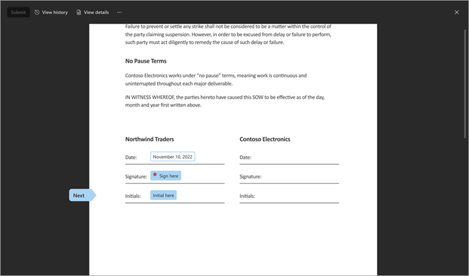Click the Northwind Traders Initials label
The height and width of the screenshot is (276, 469).
(x=133, y=196)
